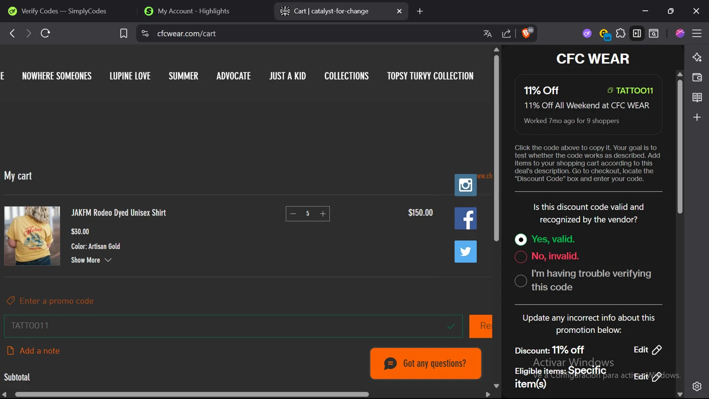This screenshot has width=709, height=399.
Task: Open site information for cfcwear.com
Action: [145, 34]
